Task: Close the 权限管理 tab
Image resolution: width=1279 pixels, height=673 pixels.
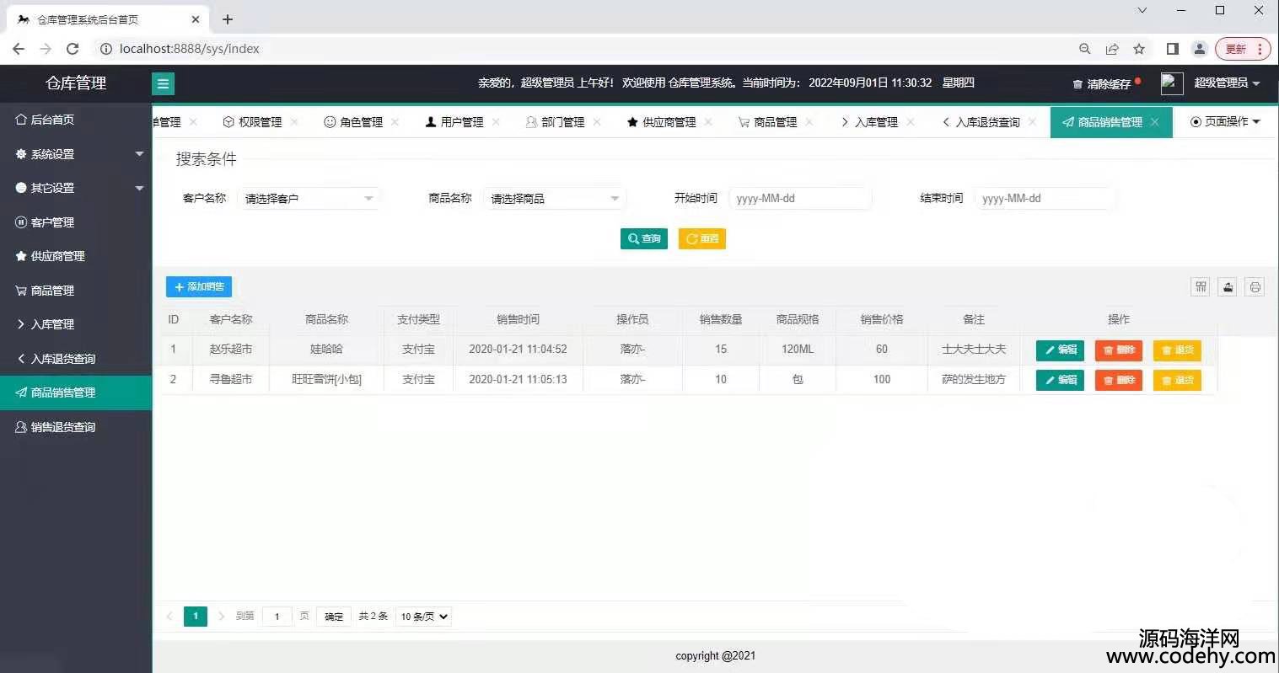Action: (294, 122)
